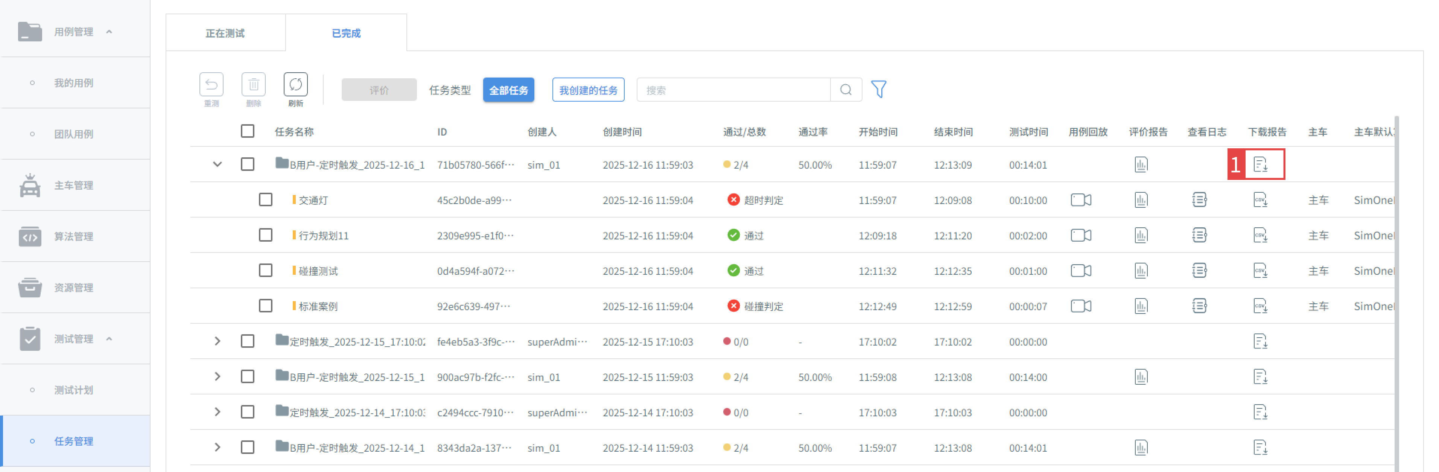Click the 删除 trash icon
This screenshot has height=472, width=1439.
pos(254,84)
